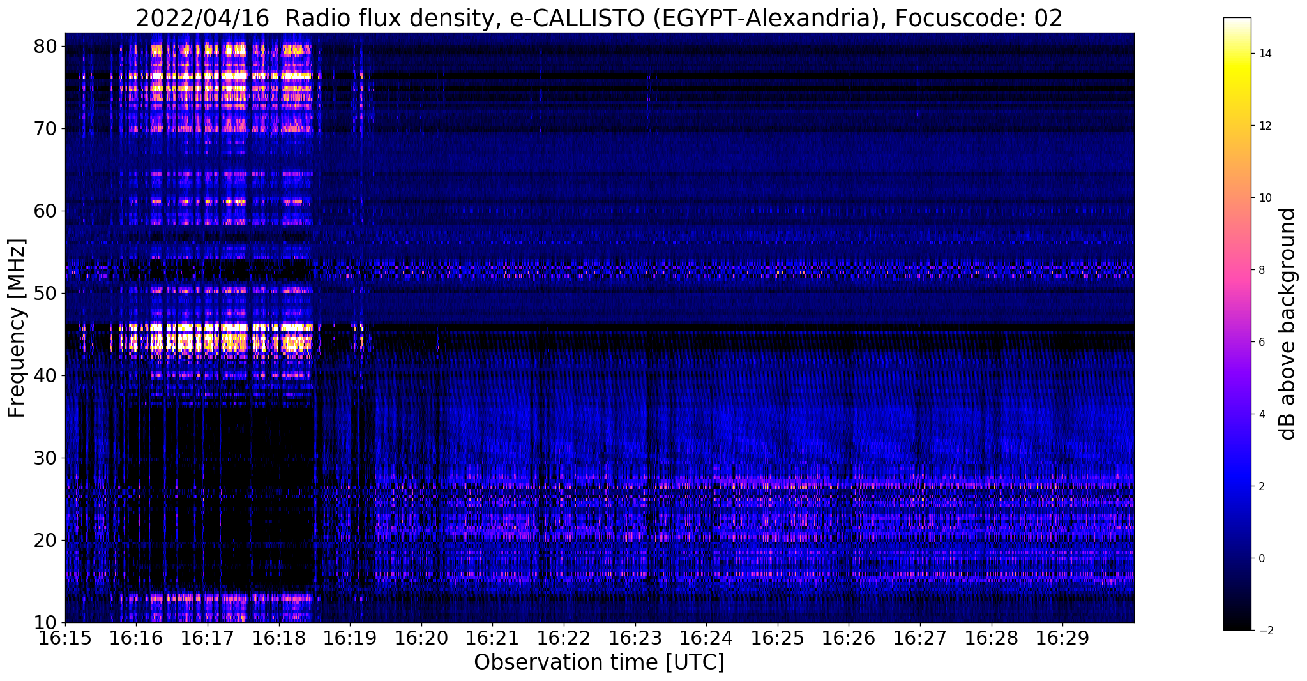Viewport: 1307px width, 681px height.
Task: Click the 'dB above background' colorbar label
Action: tap(1288, 324)
